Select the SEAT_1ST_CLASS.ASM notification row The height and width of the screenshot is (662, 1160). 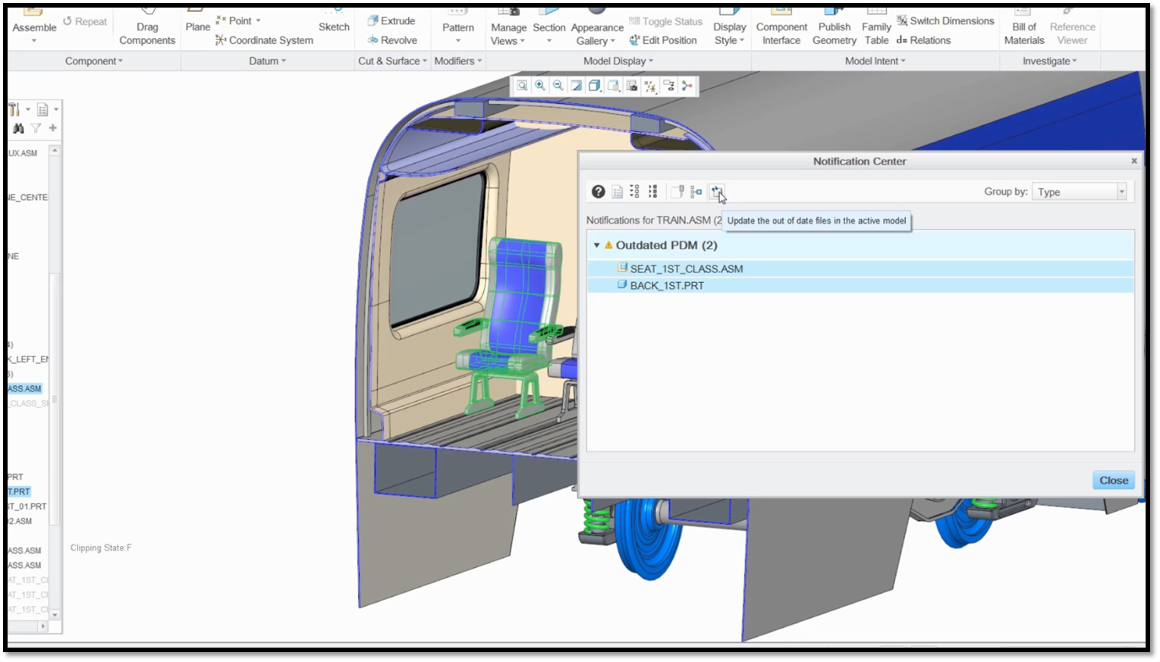point(860,268)
